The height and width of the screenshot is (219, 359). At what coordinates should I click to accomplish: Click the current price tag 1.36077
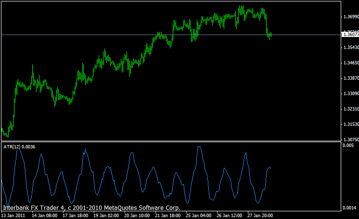tap(350, 35)
